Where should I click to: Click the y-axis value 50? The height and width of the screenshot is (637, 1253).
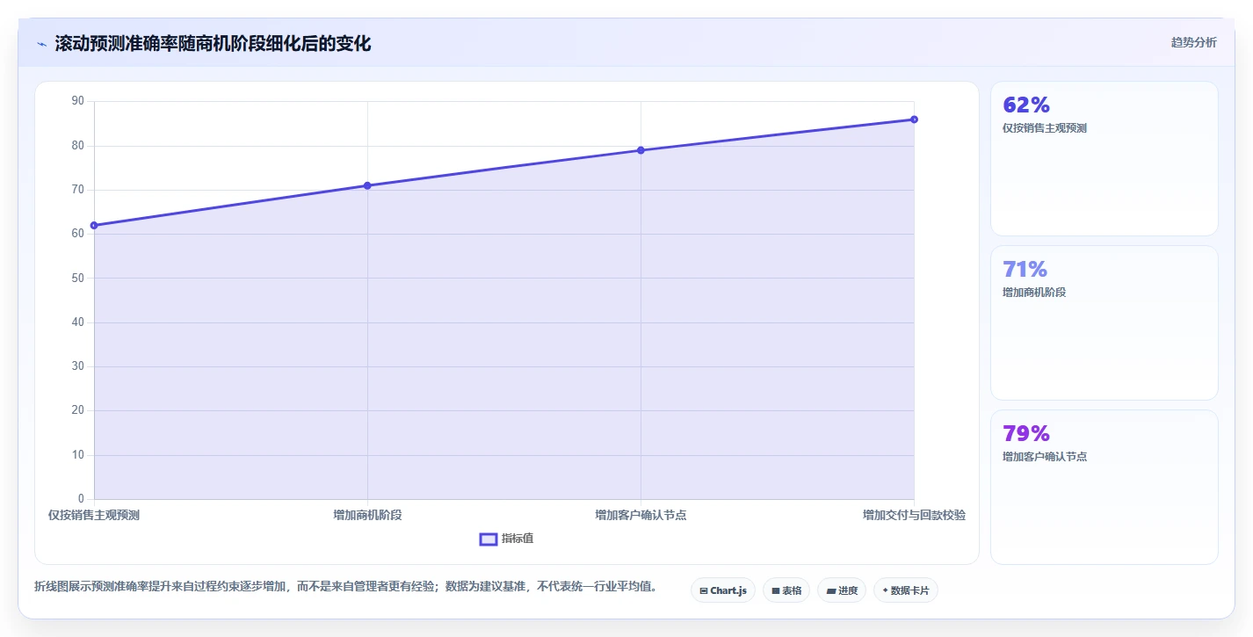[78, 278]
